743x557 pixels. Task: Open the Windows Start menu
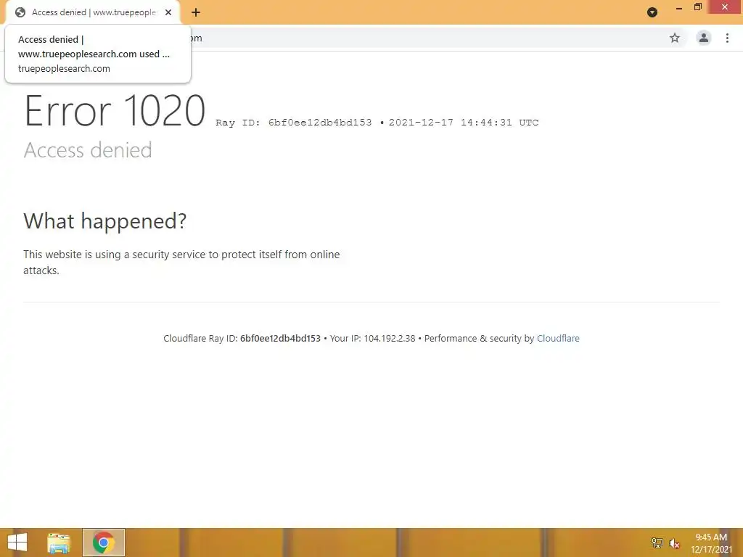click(x=17, y=542)
